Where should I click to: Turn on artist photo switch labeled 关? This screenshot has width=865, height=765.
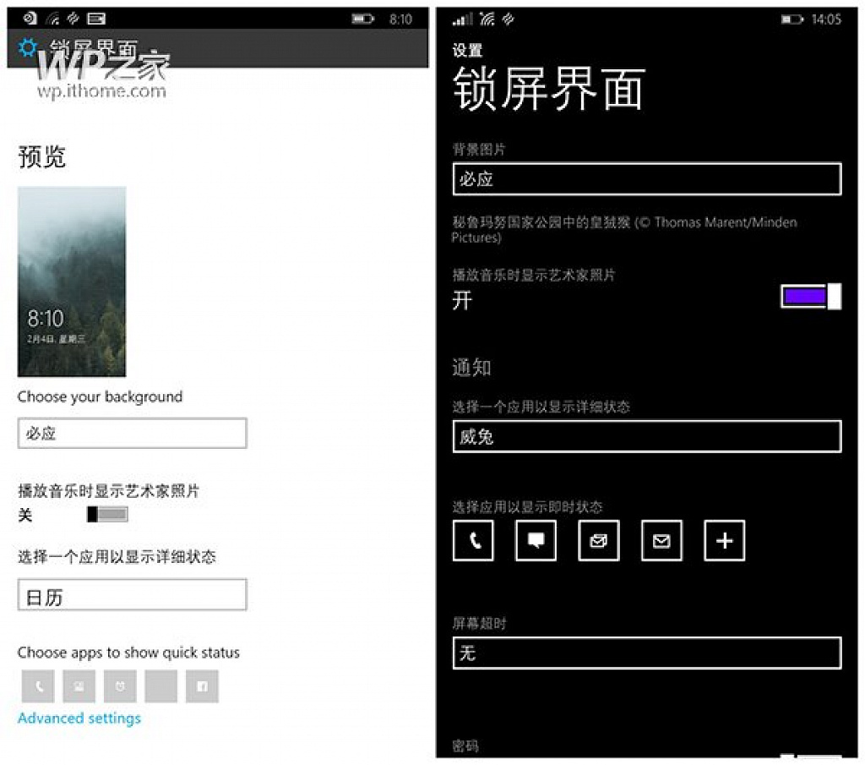[107, 515]
